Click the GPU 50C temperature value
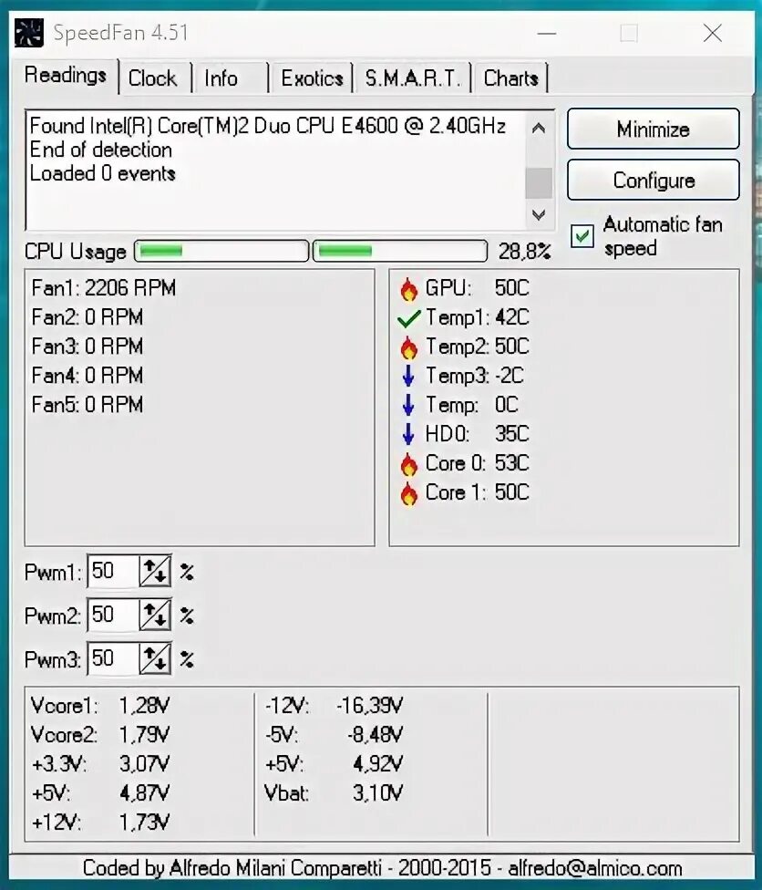 511,288
